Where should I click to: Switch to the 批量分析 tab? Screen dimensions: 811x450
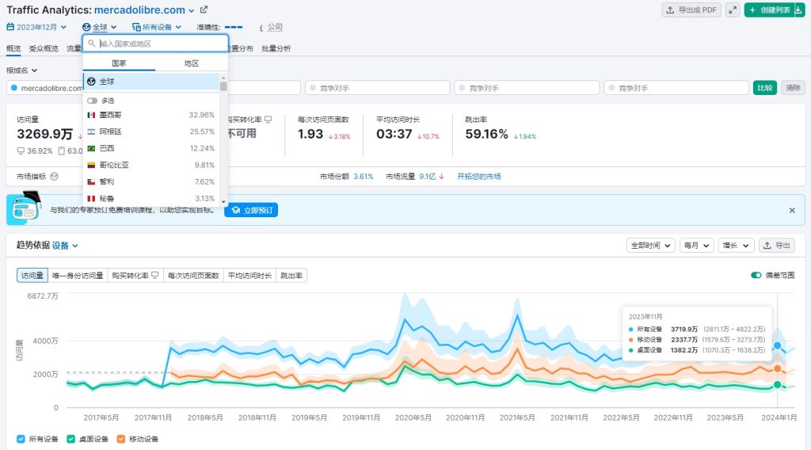276,48
